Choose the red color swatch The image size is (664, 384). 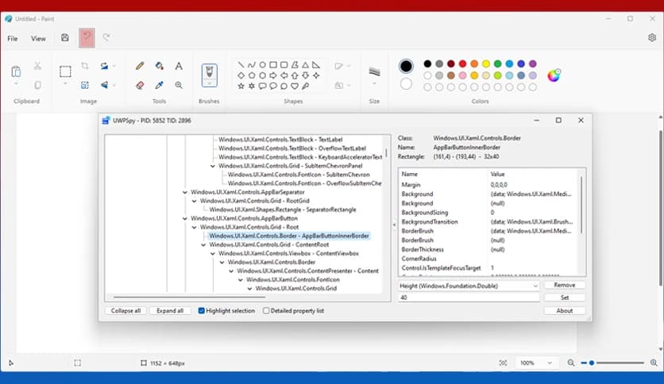[x=462, y=63]
